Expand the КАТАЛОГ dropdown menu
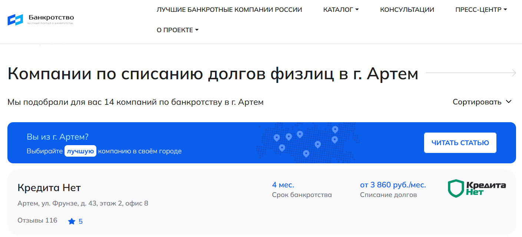The image size is (522, 237). tap(341, 10)
